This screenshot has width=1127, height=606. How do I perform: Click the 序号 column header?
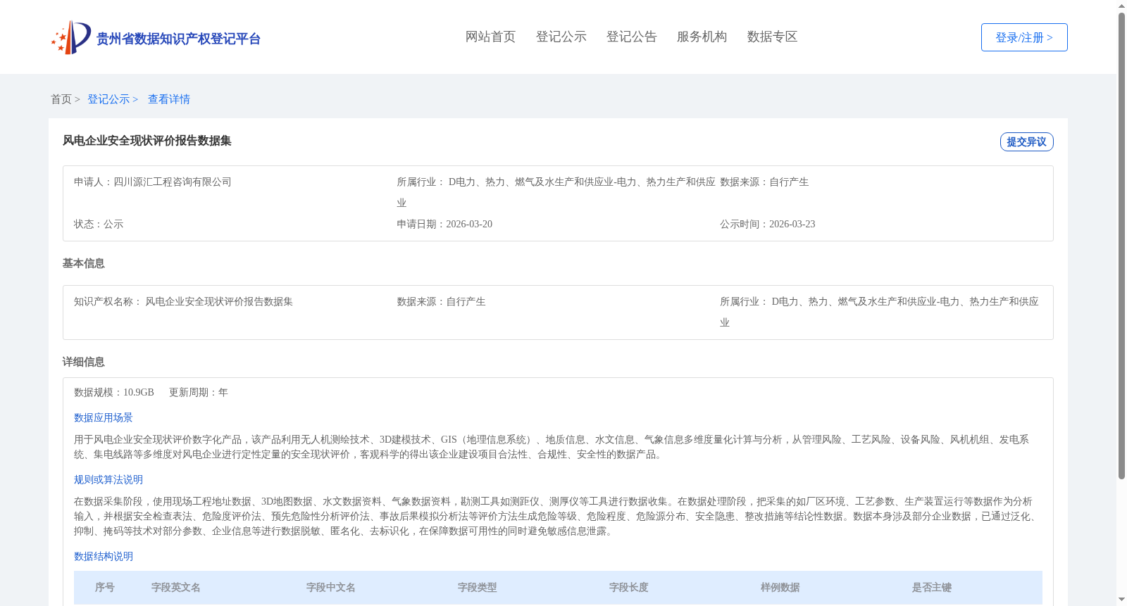pos(105,587)
